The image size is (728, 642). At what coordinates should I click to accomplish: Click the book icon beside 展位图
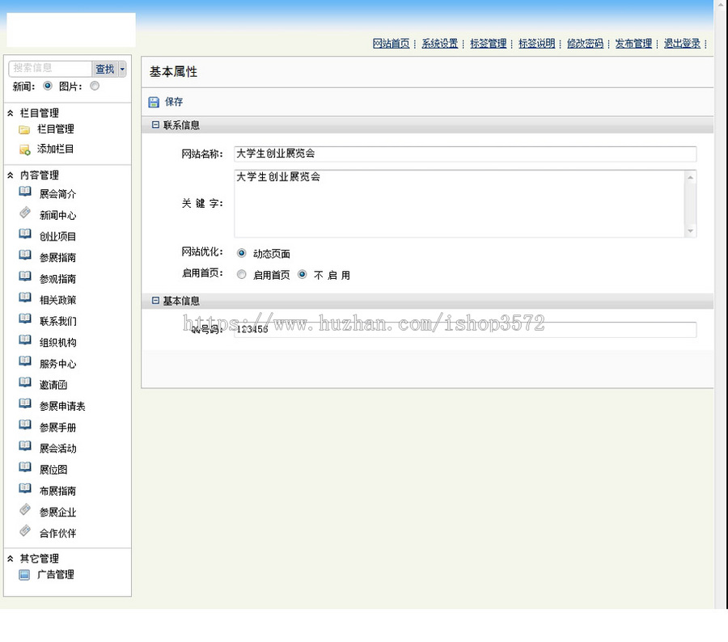pyautogui.click(x=25, y=467)
